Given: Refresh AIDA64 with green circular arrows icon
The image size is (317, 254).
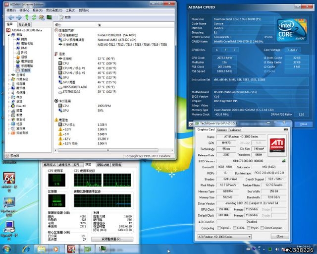Looking at the screenshot, I should coord(34,17).
